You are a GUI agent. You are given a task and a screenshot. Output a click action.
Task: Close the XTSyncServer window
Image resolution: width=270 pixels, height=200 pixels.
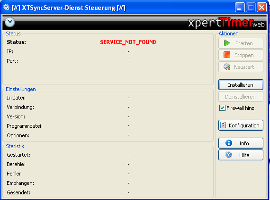(262, 8)
